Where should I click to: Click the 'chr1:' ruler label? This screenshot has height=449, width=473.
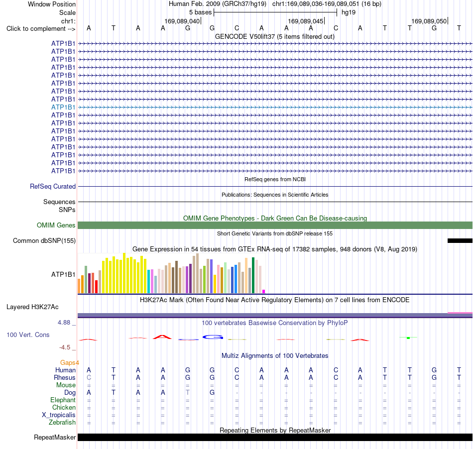(68, 21)
